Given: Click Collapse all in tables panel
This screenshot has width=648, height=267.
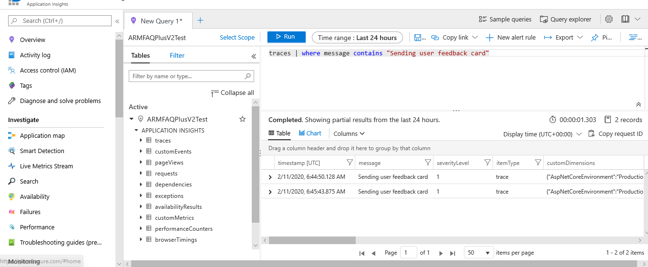Looking at the screenshot, I should point(232,93).
